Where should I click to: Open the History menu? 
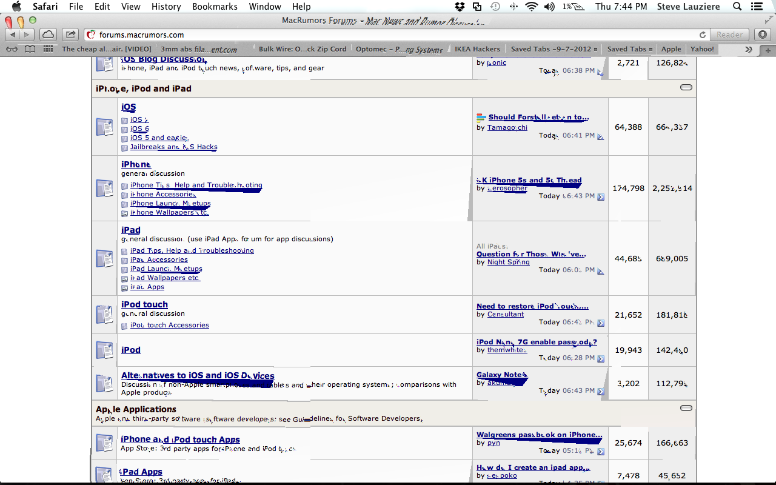pos(166,7)
